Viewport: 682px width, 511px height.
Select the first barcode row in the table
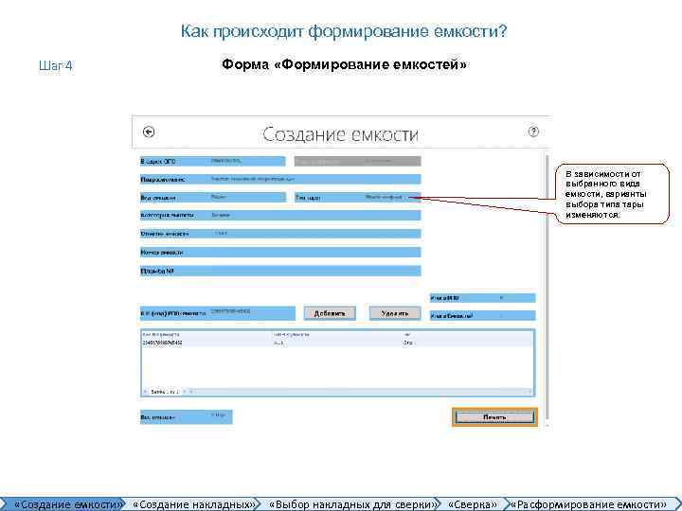click(x=337, y=343)
